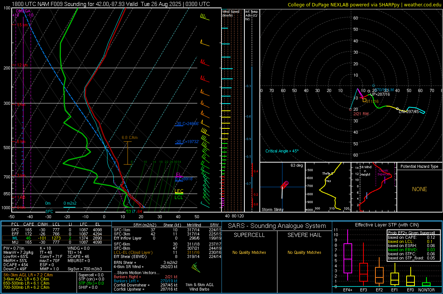This screenshot has width=443, height=294.
Task: Click the 0 m2s2 inflow label
Action: click(70, 203)
